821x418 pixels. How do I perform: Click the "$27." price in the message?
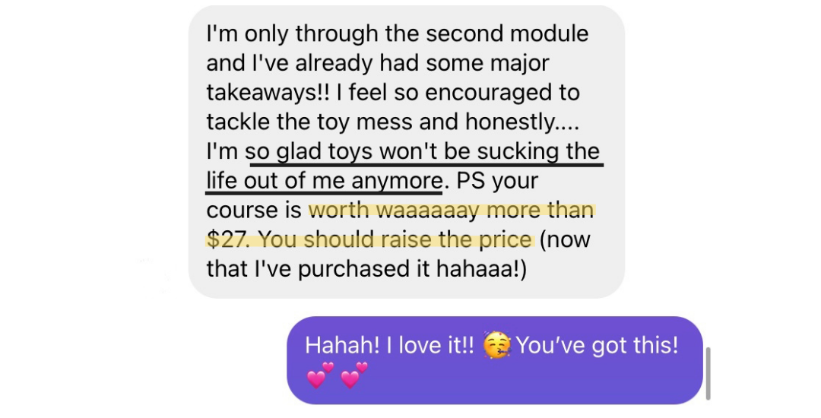click(x=229, y=239)
